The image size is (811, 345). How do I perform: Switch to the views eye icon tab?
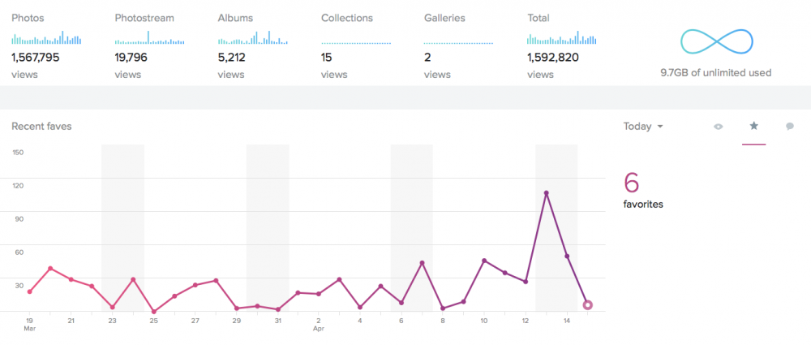718,127
